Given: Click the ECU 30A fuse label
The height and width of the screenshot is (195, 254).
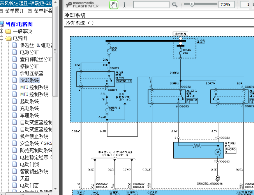Looking at the screenshot, I should tap(114, 49).
